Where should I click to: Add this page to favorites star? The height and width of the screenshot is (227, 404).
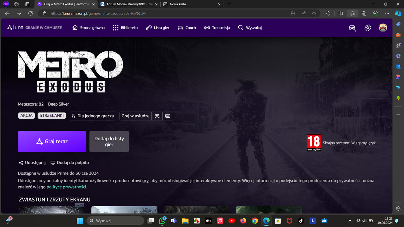(314, 14)
